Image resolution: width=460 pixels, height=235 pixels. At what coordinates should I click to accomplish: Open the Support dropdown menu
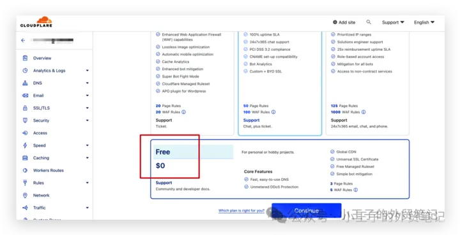coord(393,22)
